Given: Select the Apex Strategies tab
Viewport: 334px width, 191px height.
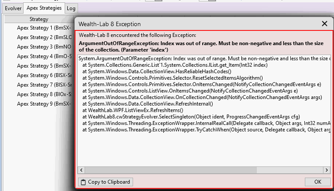Looking at the screenshot, I should point(44,8).
